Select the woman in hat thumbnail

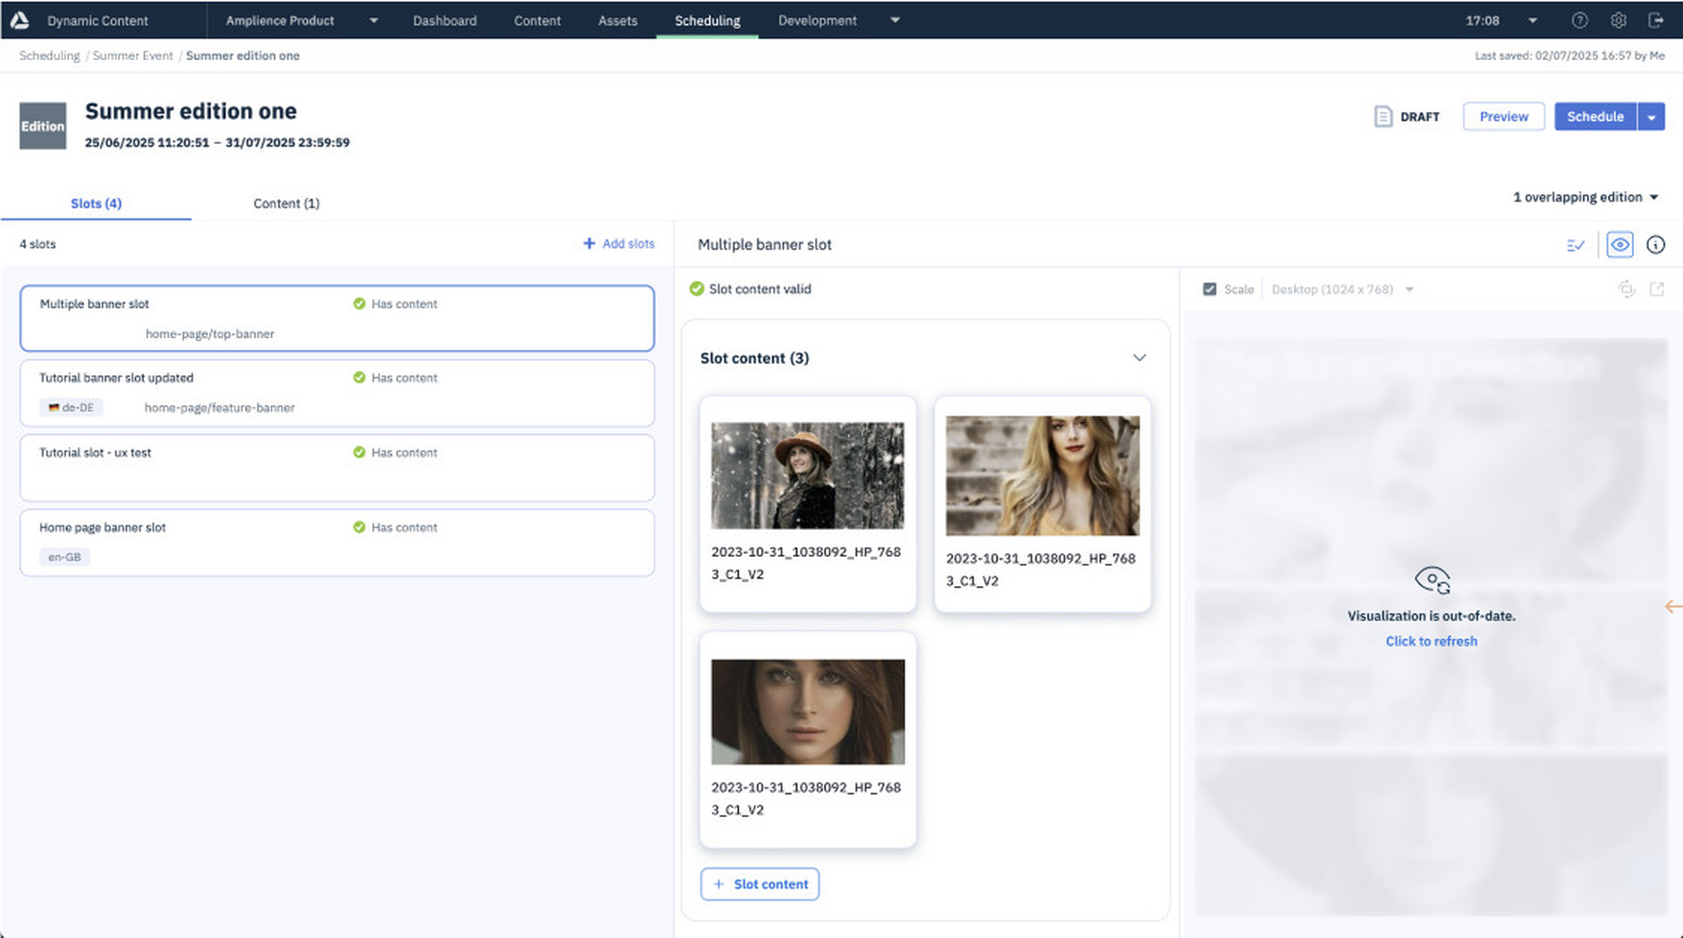pos(807,475)
